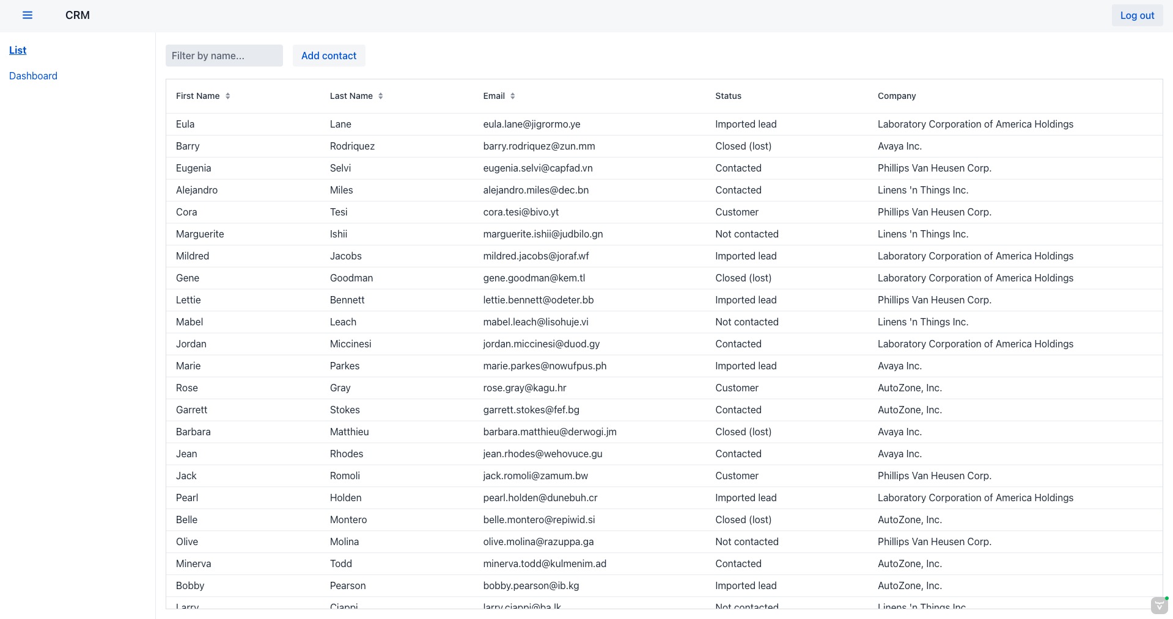Click minerva.todd@kulmenim.ad email
The height and width of the screenshot is (619, 1173).
[545, 563]
